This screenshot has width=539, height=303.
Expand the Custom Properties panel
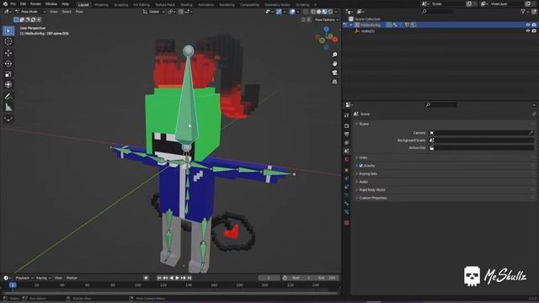(x=372, y=198)
